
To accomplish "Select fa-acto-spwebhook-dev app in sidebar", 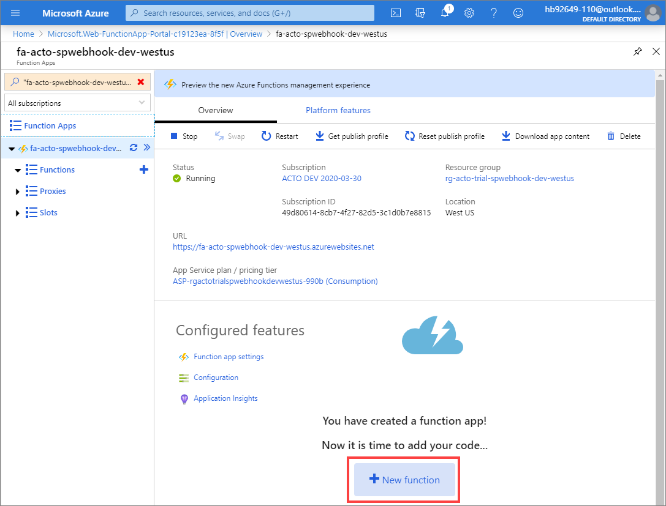I will pyautogui.click(x=75, y=148).
